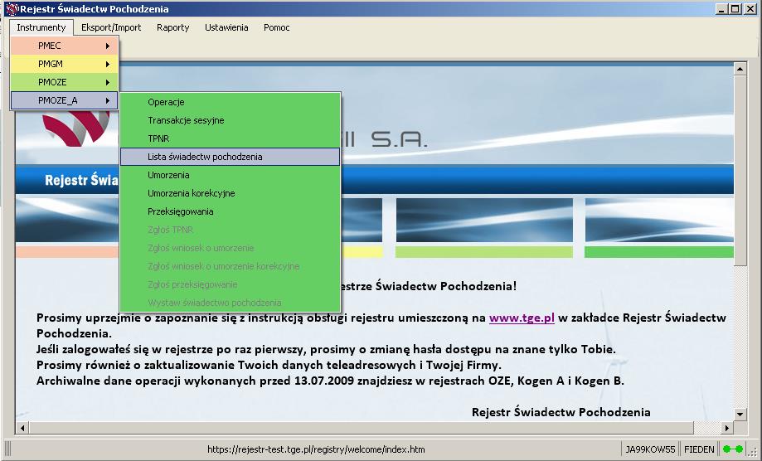Open the Eksport/Import menu
This screenshot has width=762, height=461.
(111, 27)
